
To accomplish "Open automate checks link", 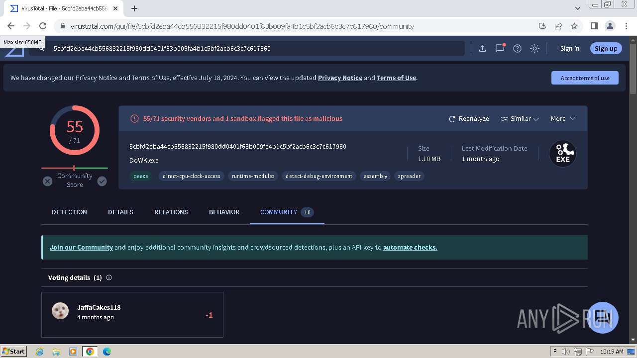I will [410, 247].
